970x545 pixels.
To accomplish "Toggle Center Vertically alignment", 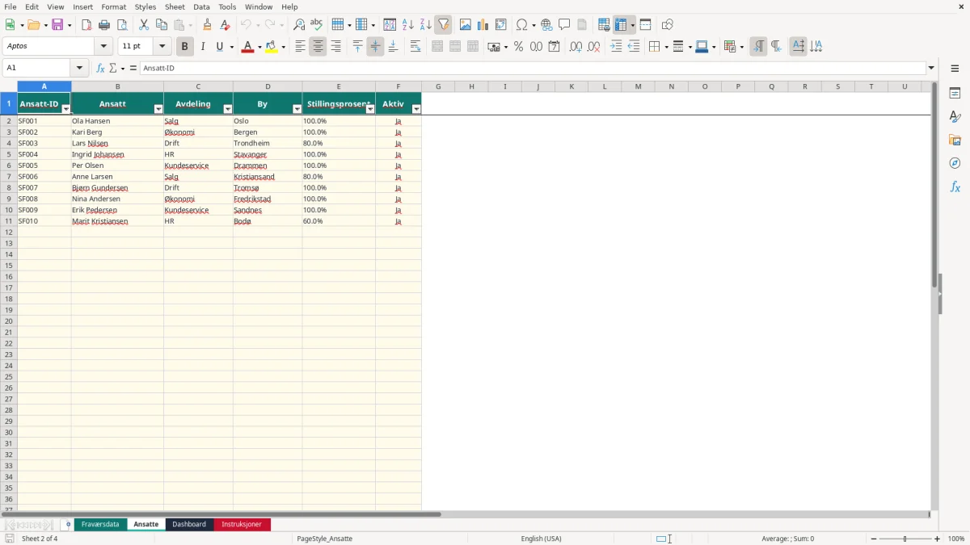I will click(x=375, y=47).
